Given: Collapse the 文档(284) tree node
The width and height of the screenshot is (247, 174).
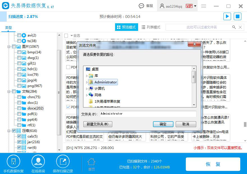Looking at the screenshot, I should click(x=9, y=91).
